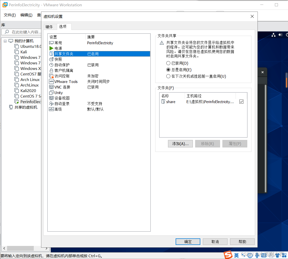Click the 共享文件夹 row icon
288x259 pixels.
[x=51, y=54]
